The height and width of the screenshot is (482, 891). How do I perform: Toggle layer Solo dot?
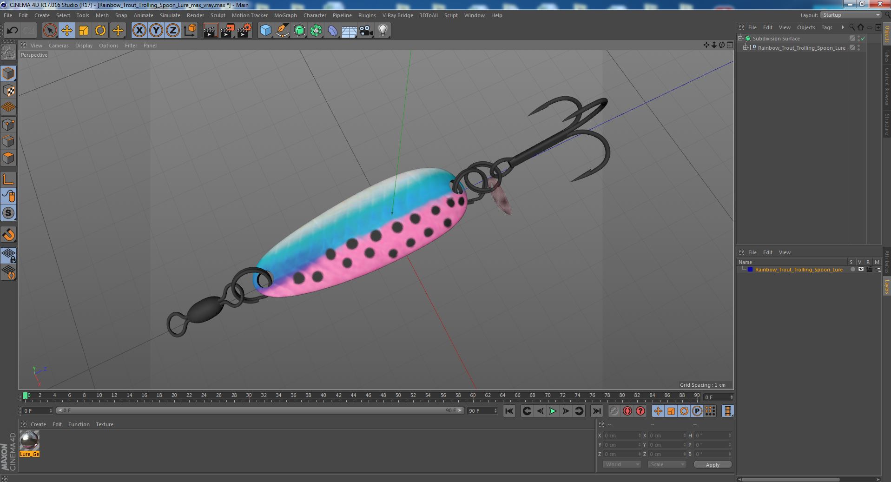pos(852,270)
